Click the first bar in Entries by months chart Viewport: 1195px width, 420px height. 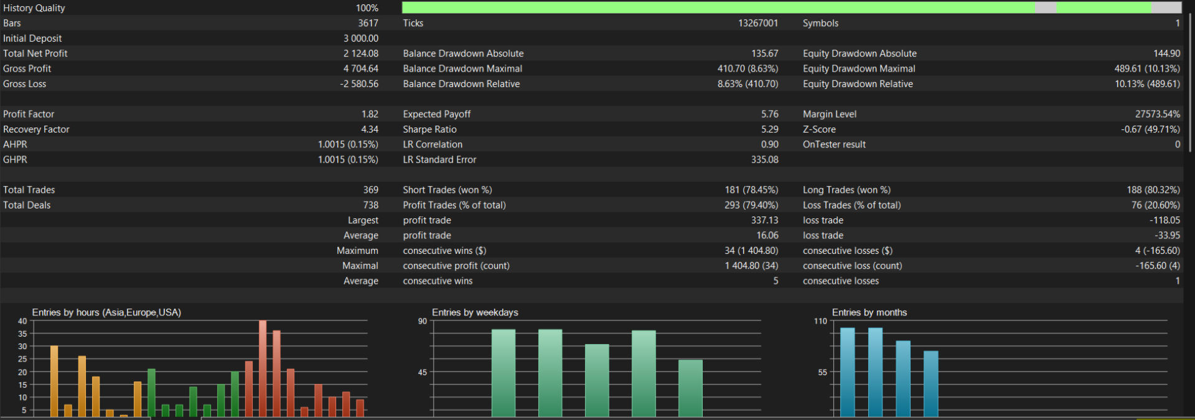(848, 372)
